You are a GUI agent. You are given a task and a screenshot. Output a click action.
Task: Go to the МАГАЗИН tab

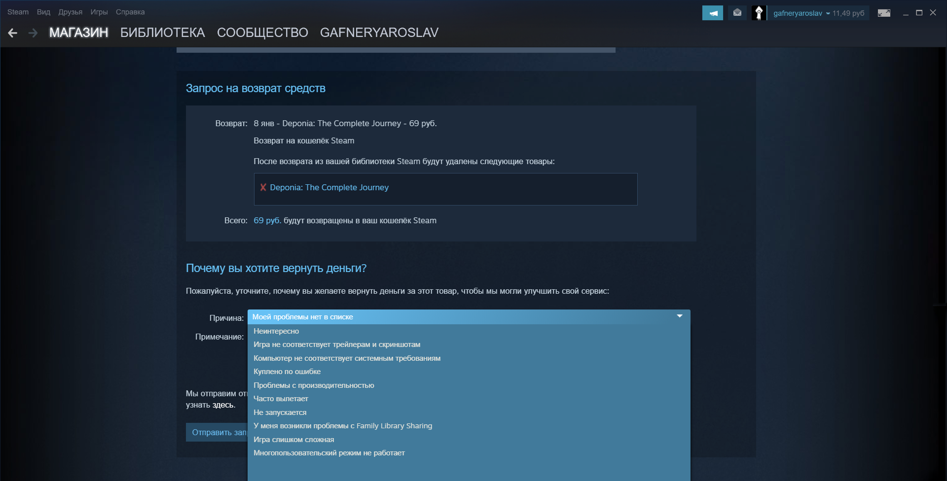[x=79, y=33]
